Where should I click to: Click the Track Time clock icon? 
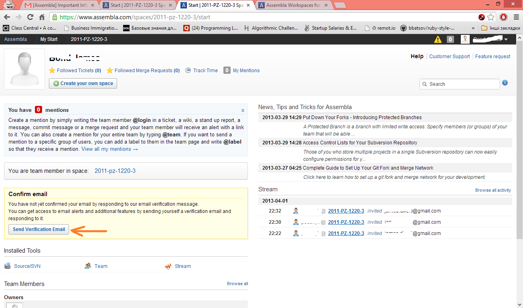tap(188, 70)
